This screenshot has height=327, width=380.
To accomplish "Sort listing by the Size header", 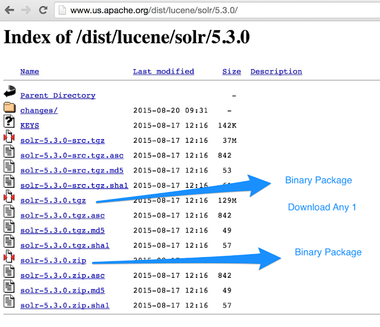I will [232, 72].
